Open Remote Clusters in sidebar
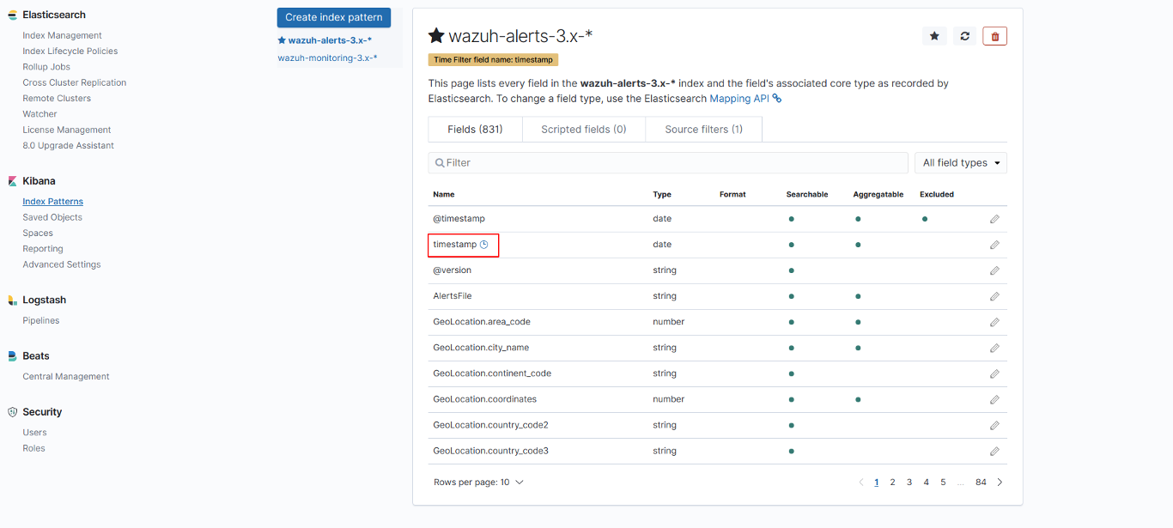The height and width of the screenshot is (528, 1173). tap(57, 98)
